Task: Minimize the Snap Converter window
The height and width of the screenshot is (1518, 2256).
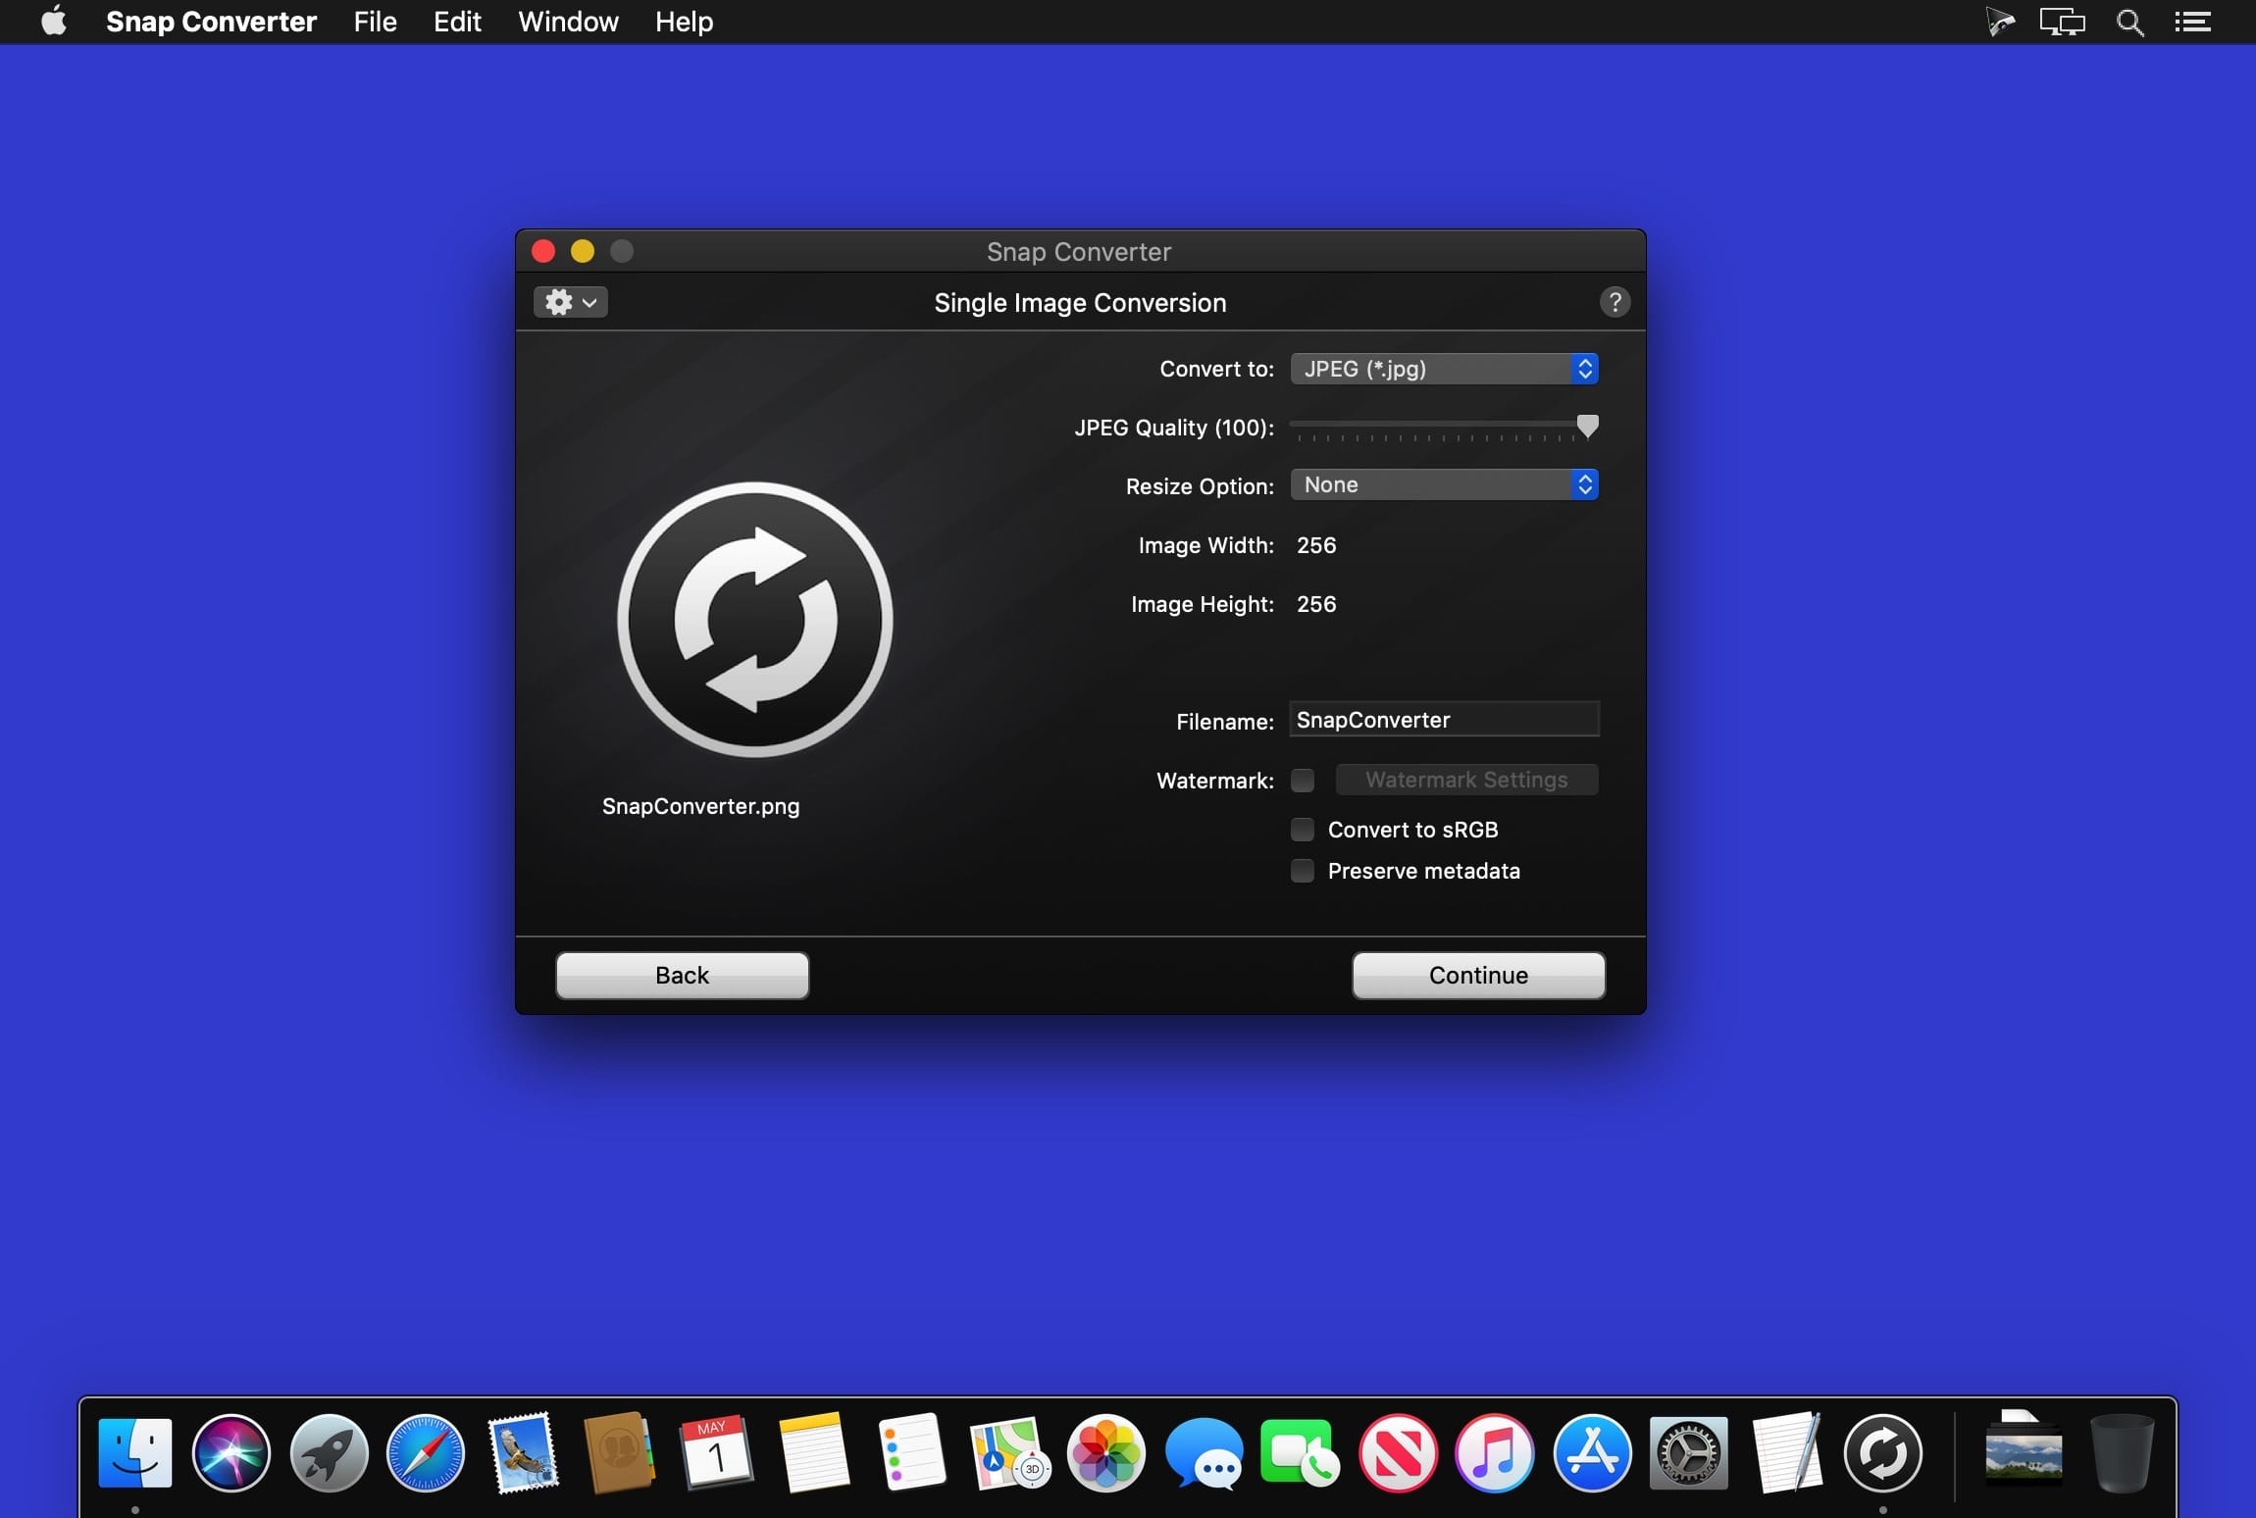Action: [x=583, y=252]
